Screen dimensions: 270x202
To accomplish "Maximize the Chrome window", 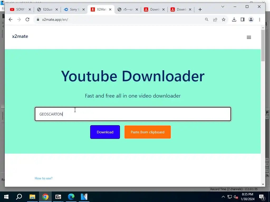I will 247,7.
